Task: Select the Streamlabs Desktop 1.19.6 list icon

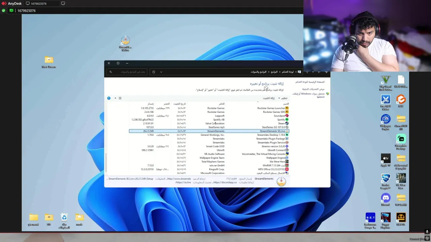Action: tap(287, 135)
